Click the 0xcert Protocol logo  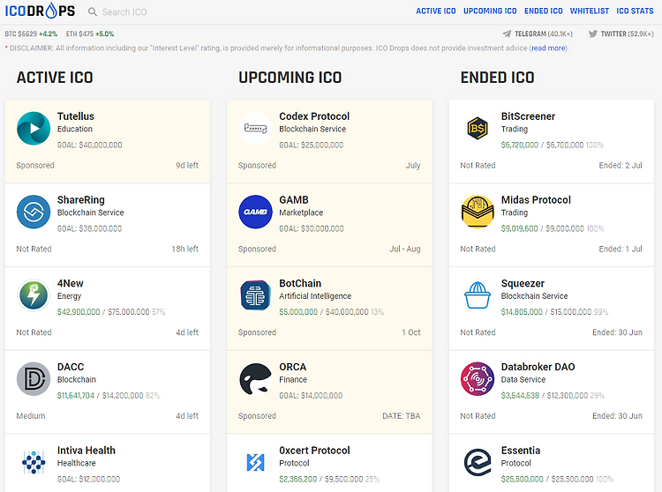pos(255,462)
